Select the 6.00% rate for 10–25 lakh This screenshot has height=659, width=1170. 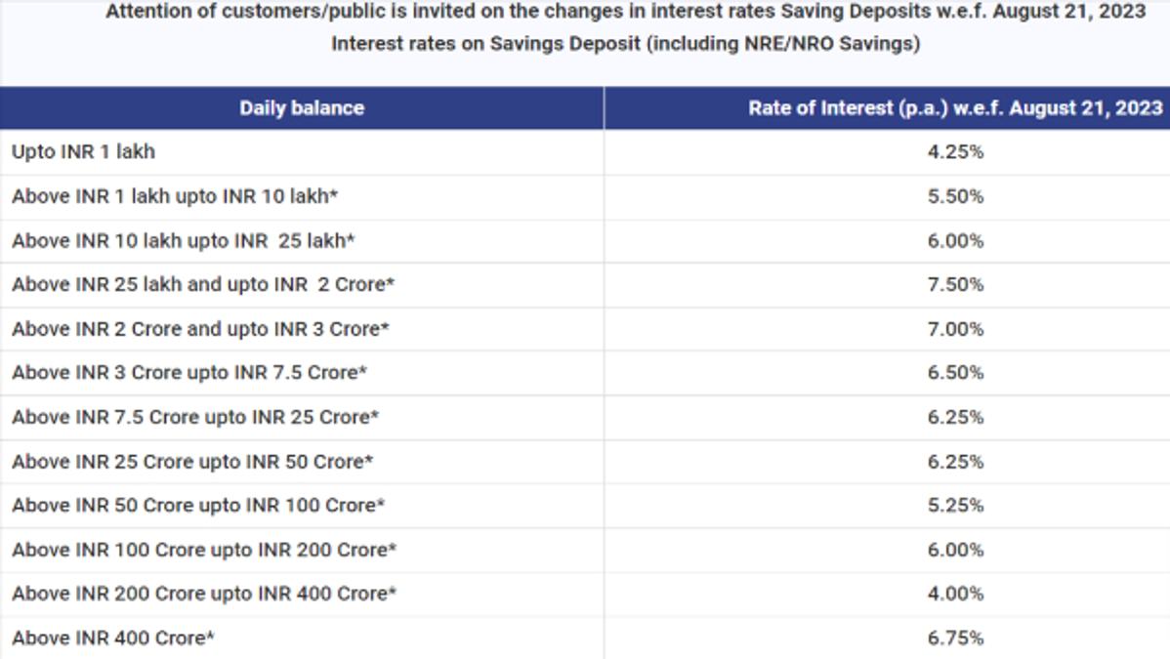tap(955, 241)
